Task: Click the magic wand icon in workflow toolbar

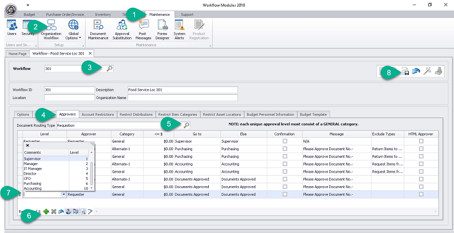Action: (x=427, y=71)
